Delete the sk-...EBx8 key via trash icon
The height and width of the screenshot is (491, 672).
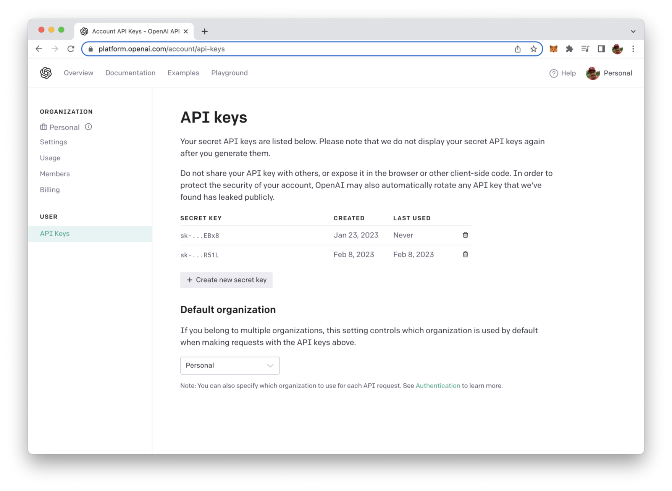465,235
